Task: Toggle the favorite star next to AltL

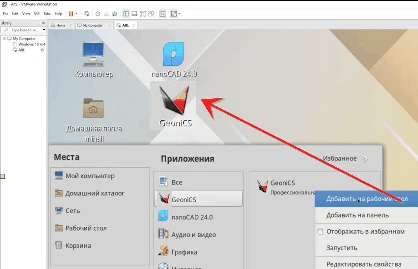Action: [x=42, y=50]
